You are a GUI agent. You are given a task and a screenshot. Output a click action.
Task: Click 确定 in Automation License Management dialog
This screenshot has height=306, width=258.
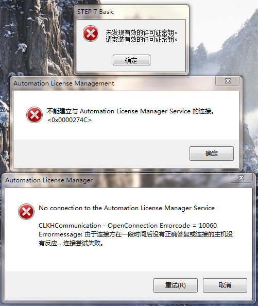[x=211, y=154]
